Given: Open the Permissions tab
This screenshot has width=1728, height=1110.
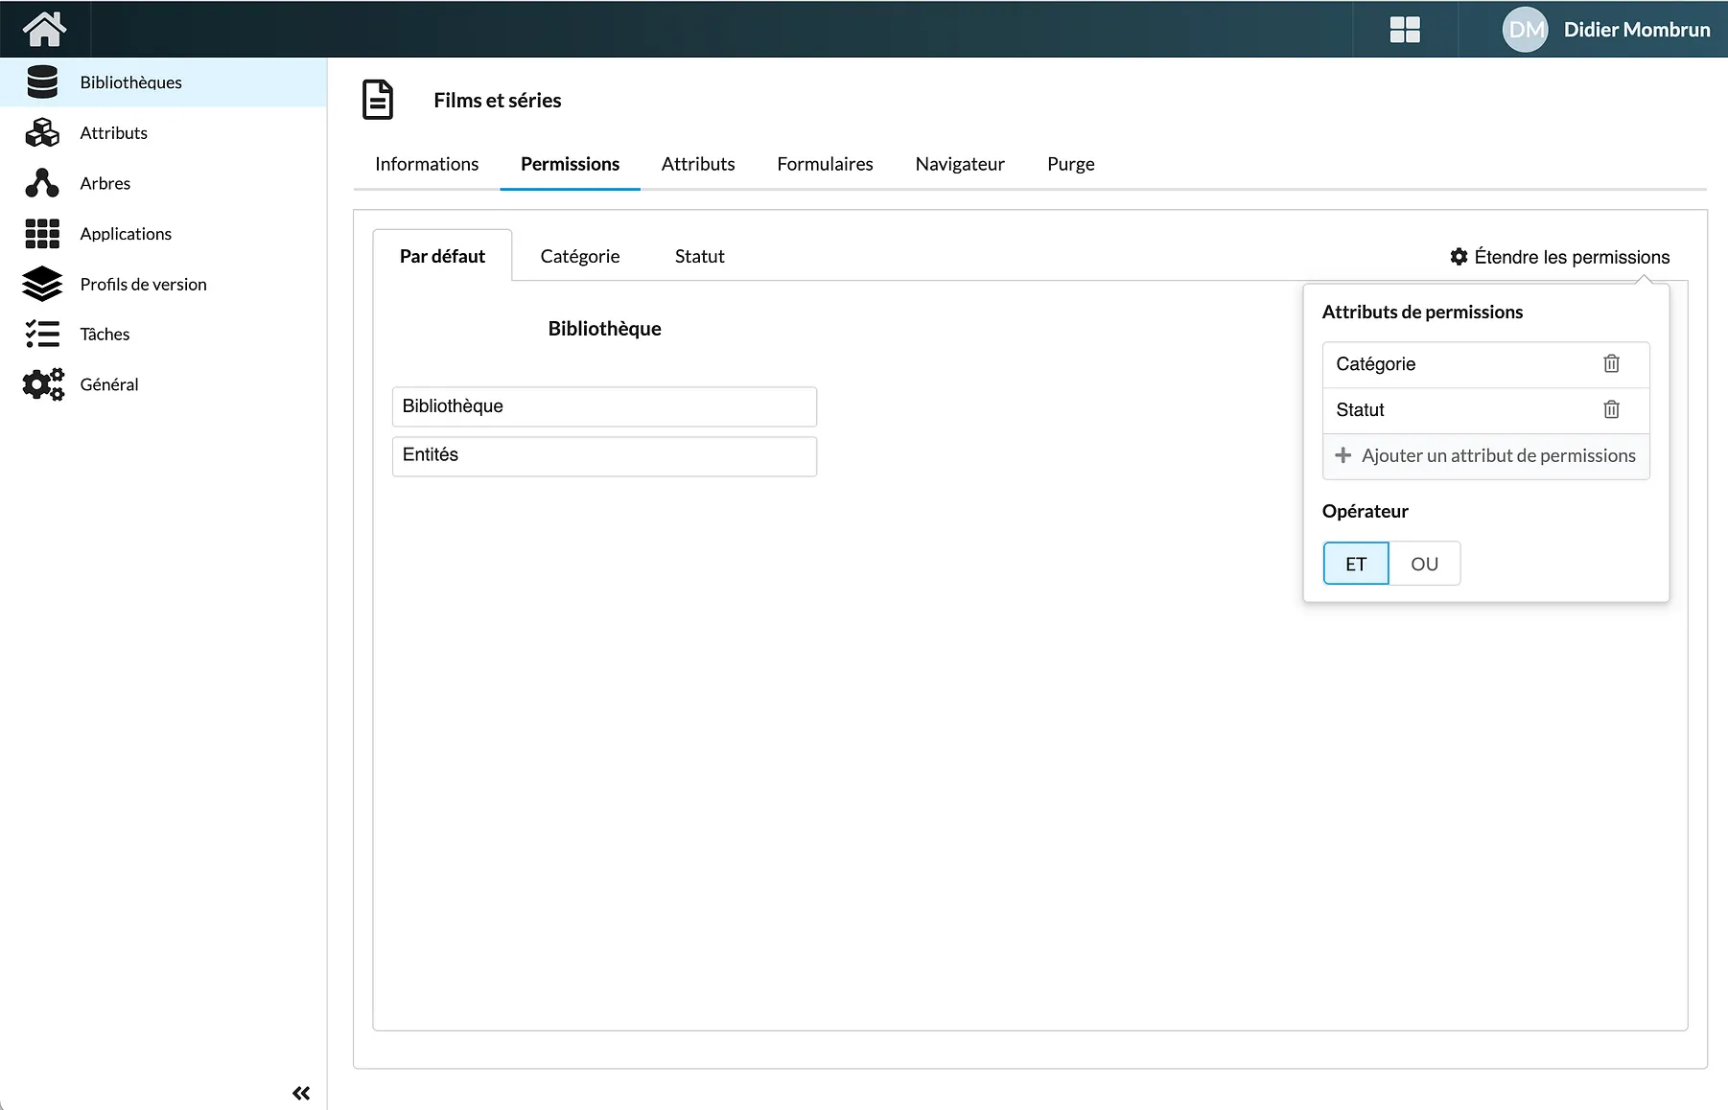Looking at the screenshot, I should (x=570, y=164).
